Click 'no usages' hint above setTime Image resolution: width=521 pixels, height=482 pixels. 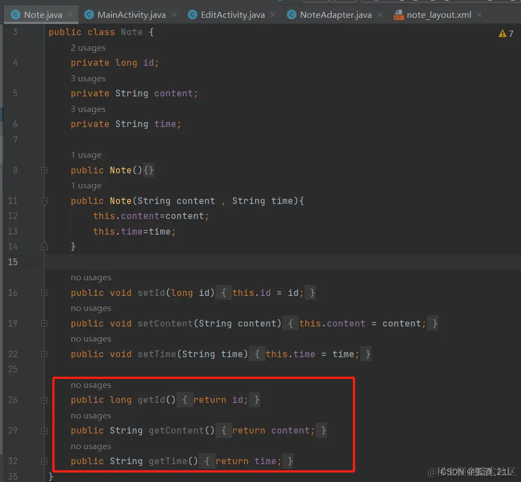91,339
